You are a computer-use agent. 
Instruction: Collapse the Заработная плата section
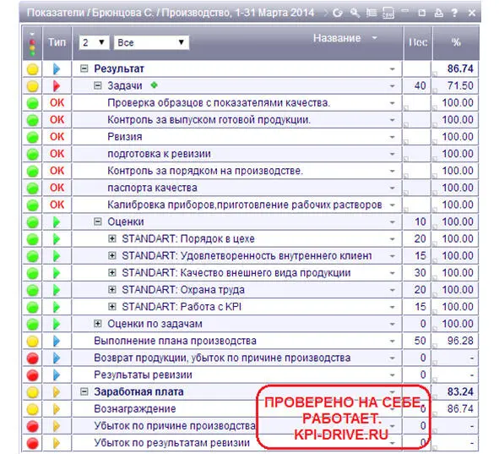point(84,391)
